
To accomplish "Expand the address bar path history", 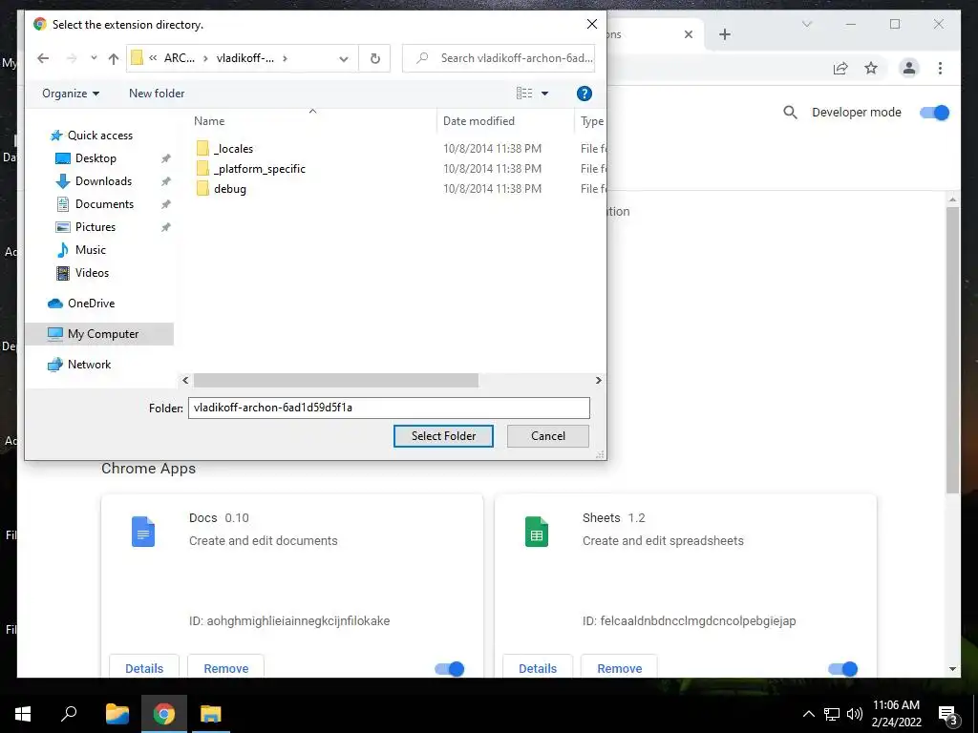I will [343, 58].
